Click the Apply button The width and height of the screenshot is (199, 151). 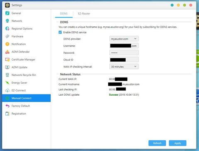click(x=177, y=143)
